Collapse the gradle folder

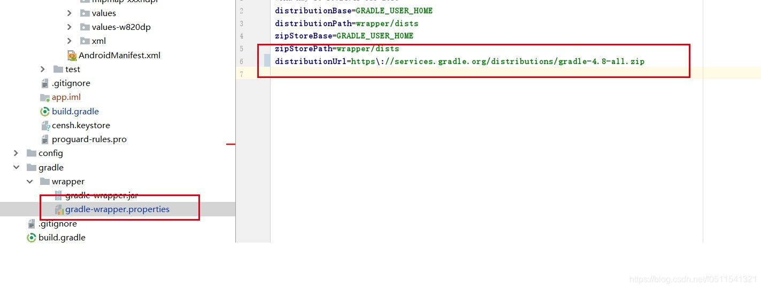17,167
